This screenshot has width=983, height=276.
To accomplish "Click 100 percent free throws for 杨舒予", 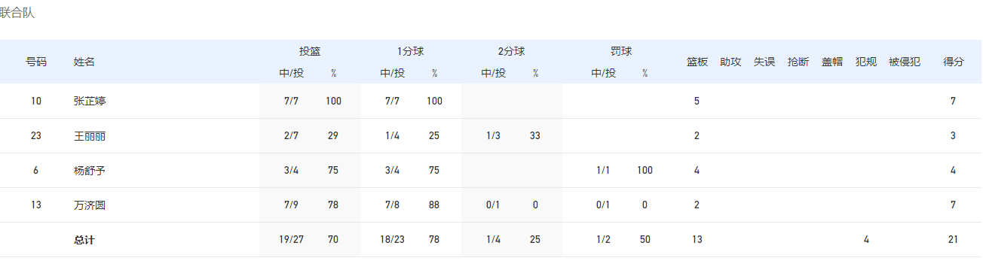I will tap(645, 170).
